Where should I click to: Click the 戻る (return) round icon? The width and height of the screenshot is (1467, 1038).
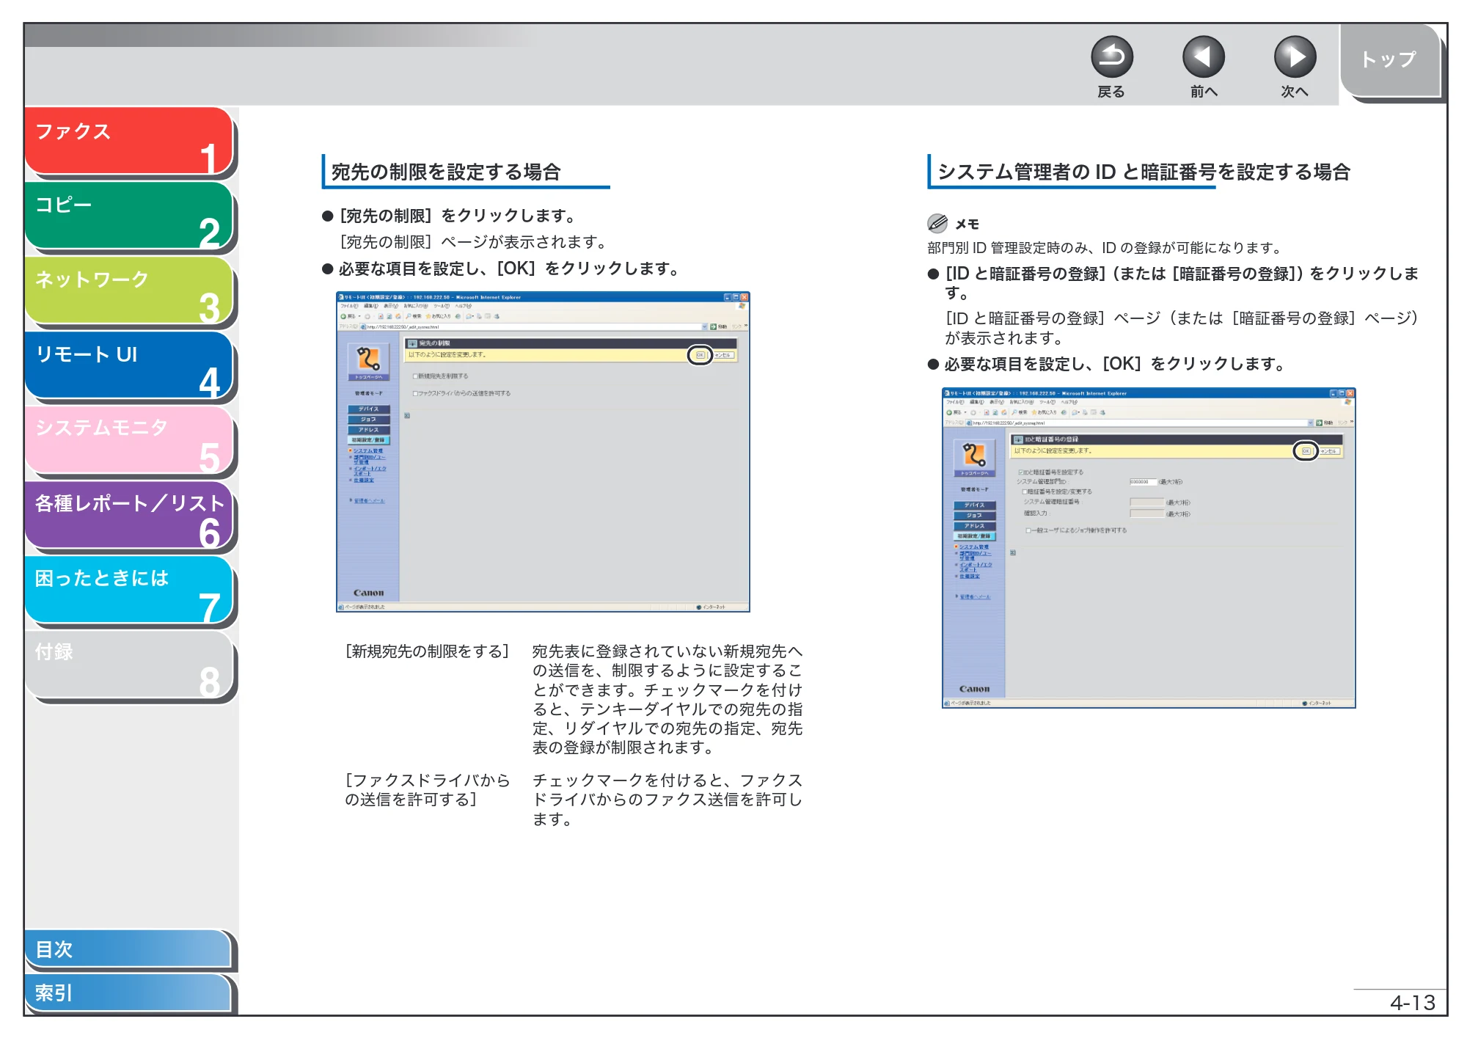click(x=1111, y=57)
